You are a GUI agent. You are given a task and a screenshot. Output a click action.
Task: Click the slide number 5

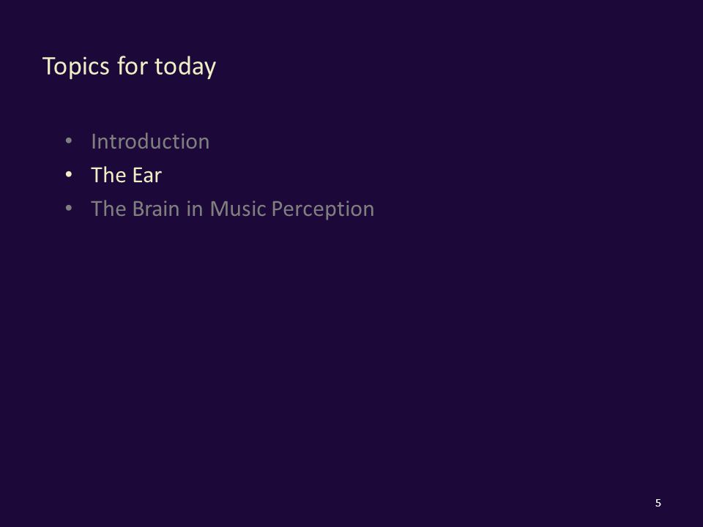pos(658,503)
